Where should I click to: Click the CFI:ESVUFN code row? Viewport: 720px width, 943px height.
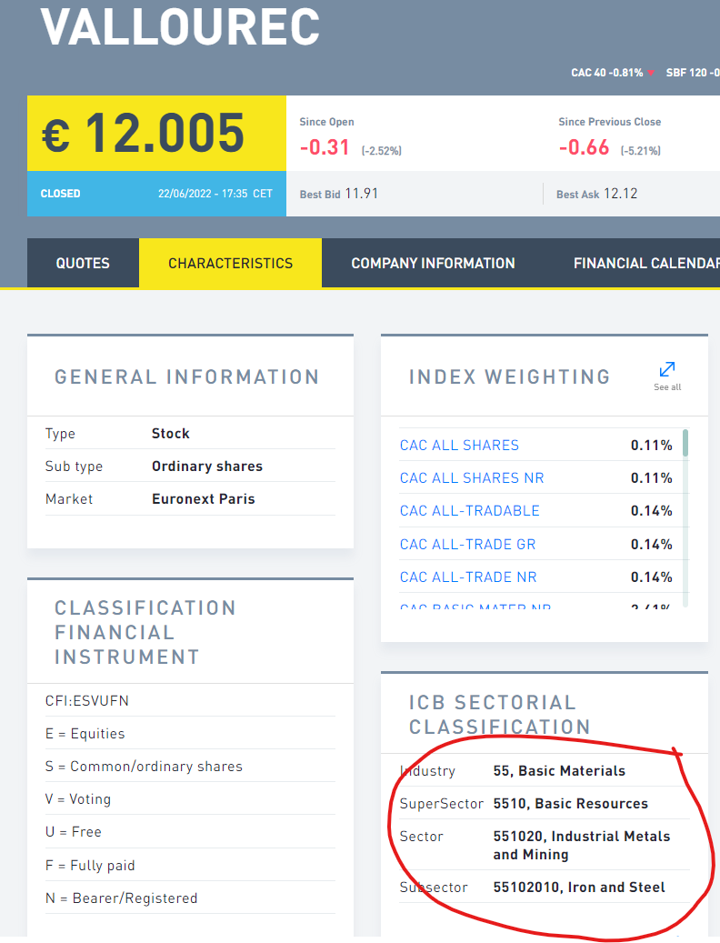pos(190,700)
